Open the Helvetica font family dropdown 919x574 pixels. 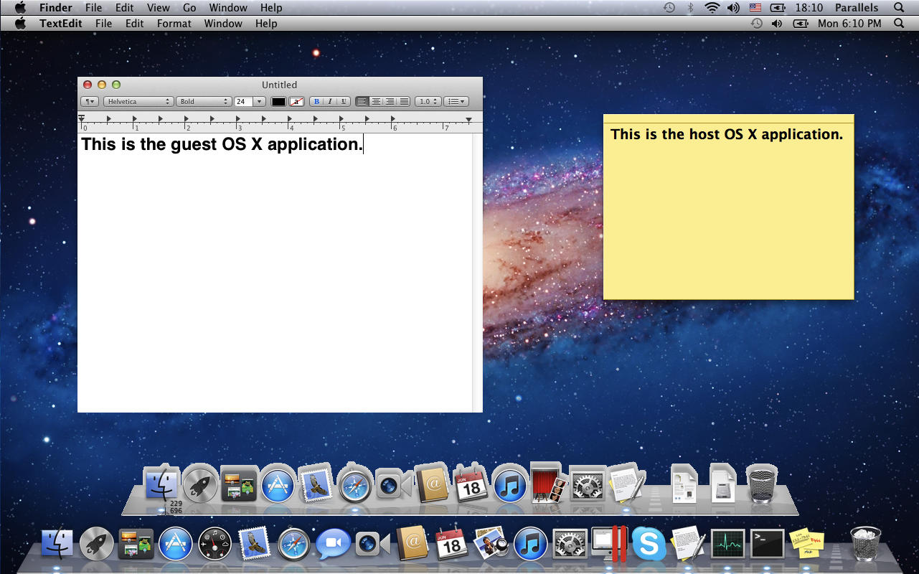[x=138, y=101]
